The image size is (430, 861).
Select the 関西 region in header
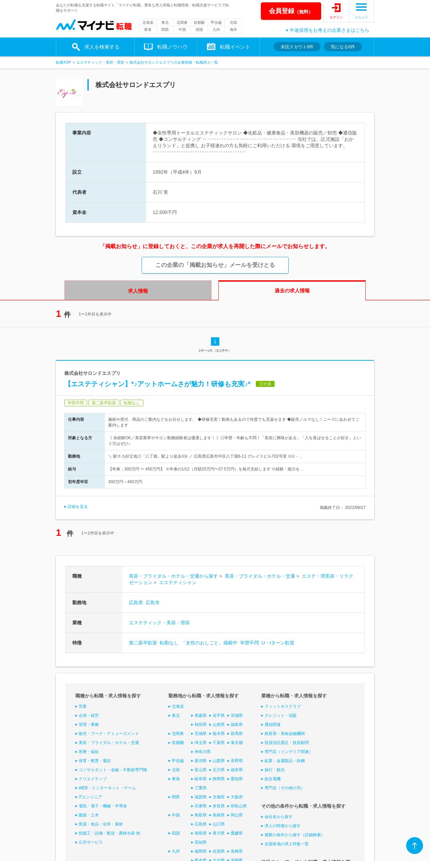165,30
